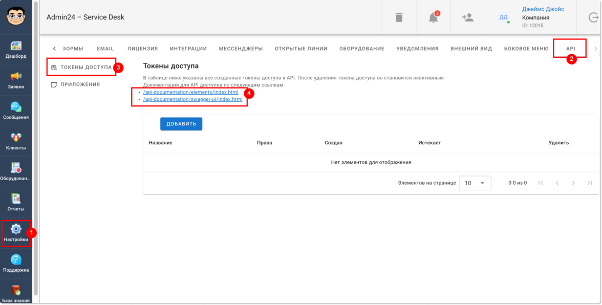Screen dimensions: 602x305
Task: Select Приложения in side menu
Action: point(80,84)
